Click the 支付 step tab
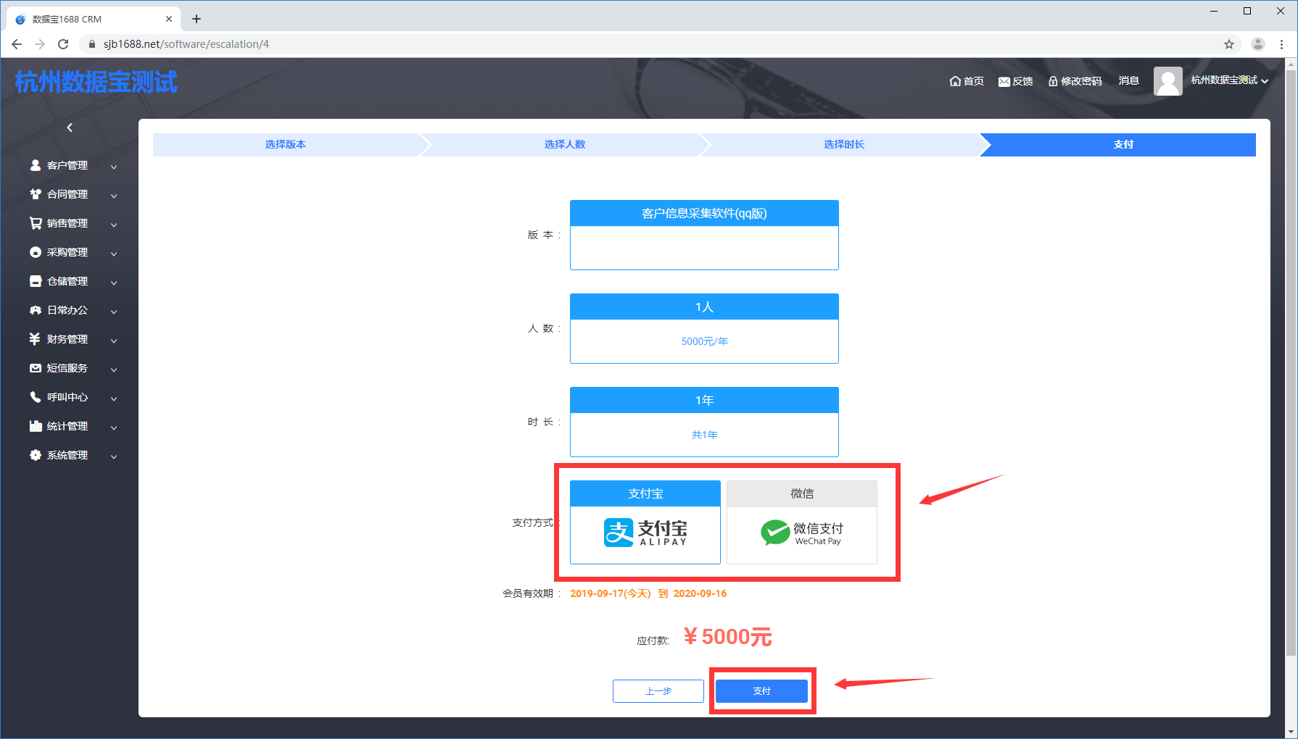Image resolution: width=1298 pixels, height=739 pixels. click(1123, 144)
